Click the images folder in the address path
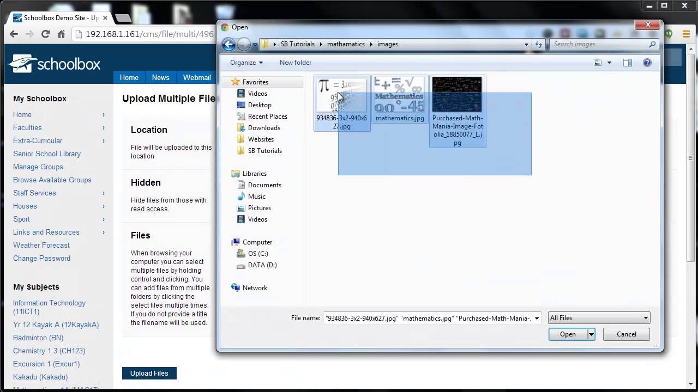698x392 pixels. [x=388, y=44]
